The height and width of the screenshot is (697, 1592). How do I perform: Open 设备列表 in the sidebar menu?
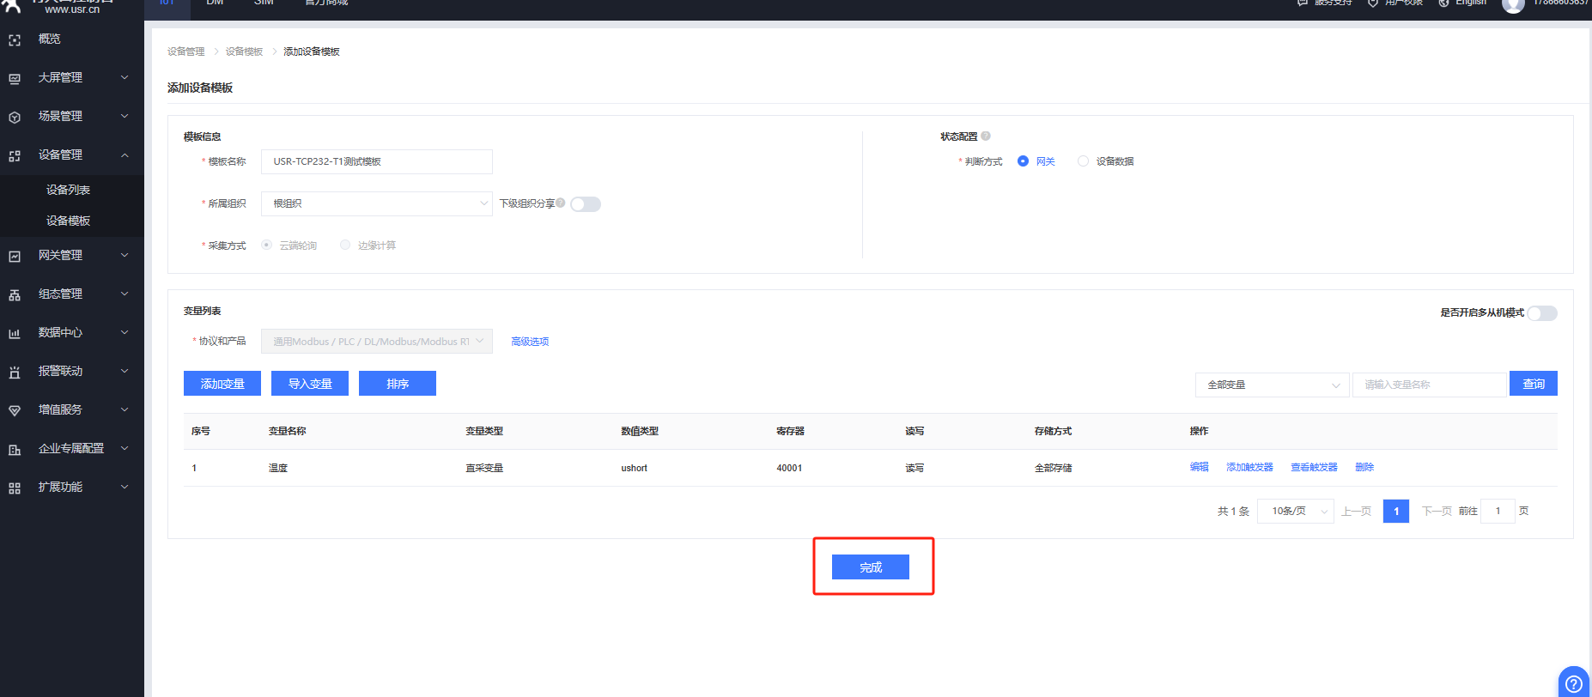[x=69, y=190]
